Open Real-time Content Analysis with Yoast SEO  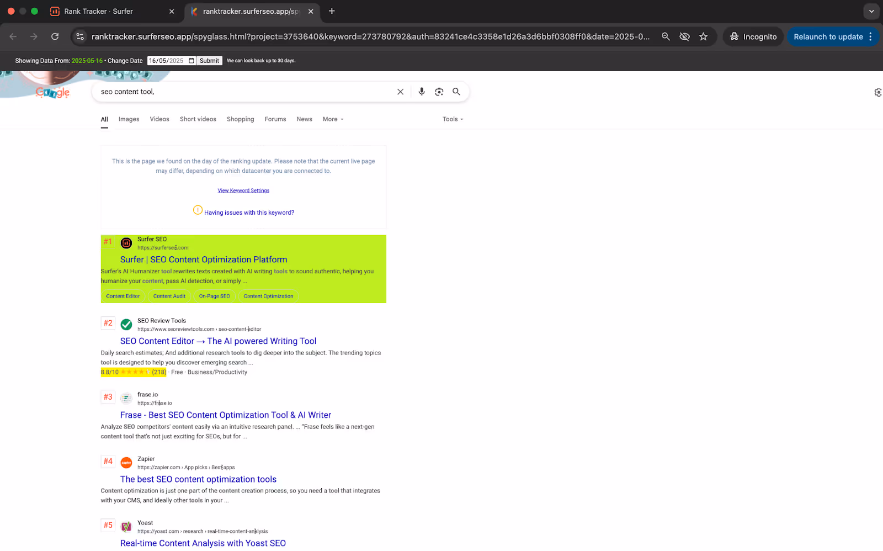(203, 543)
